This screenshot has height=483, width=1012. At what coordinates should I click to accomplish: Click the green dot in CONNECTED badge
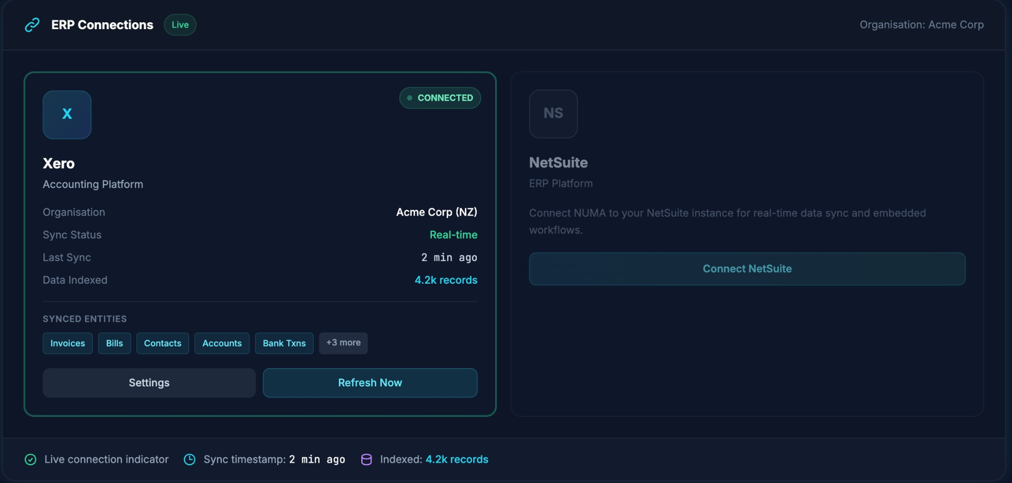pyautogui.click(x=410, y=98)
